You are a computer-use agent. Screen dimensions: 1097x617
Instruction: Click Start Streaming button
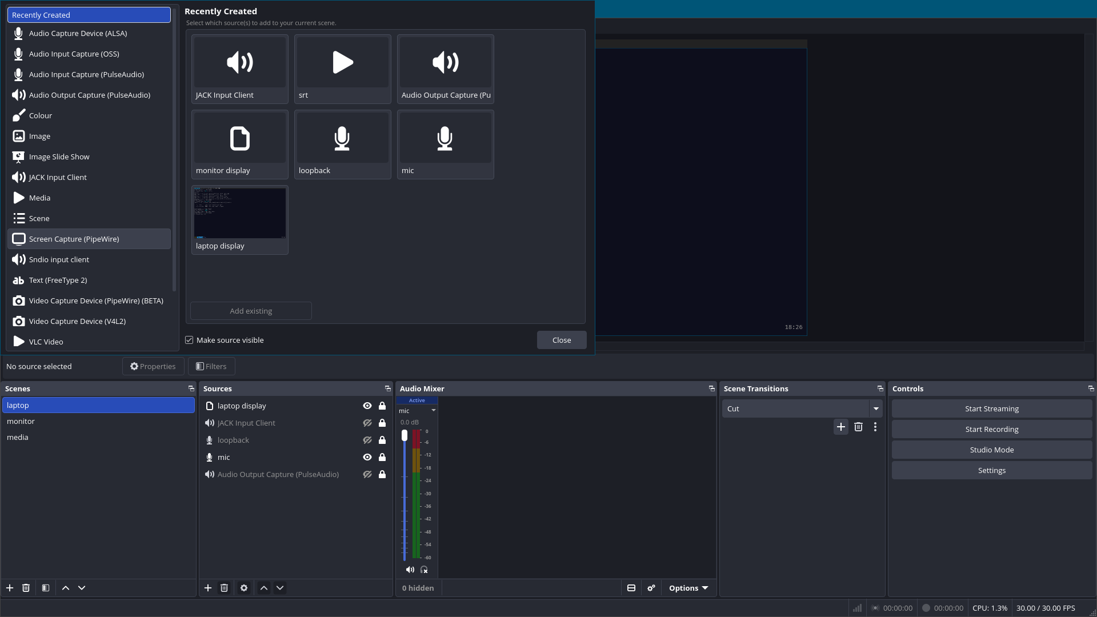(x=992, y=408)
